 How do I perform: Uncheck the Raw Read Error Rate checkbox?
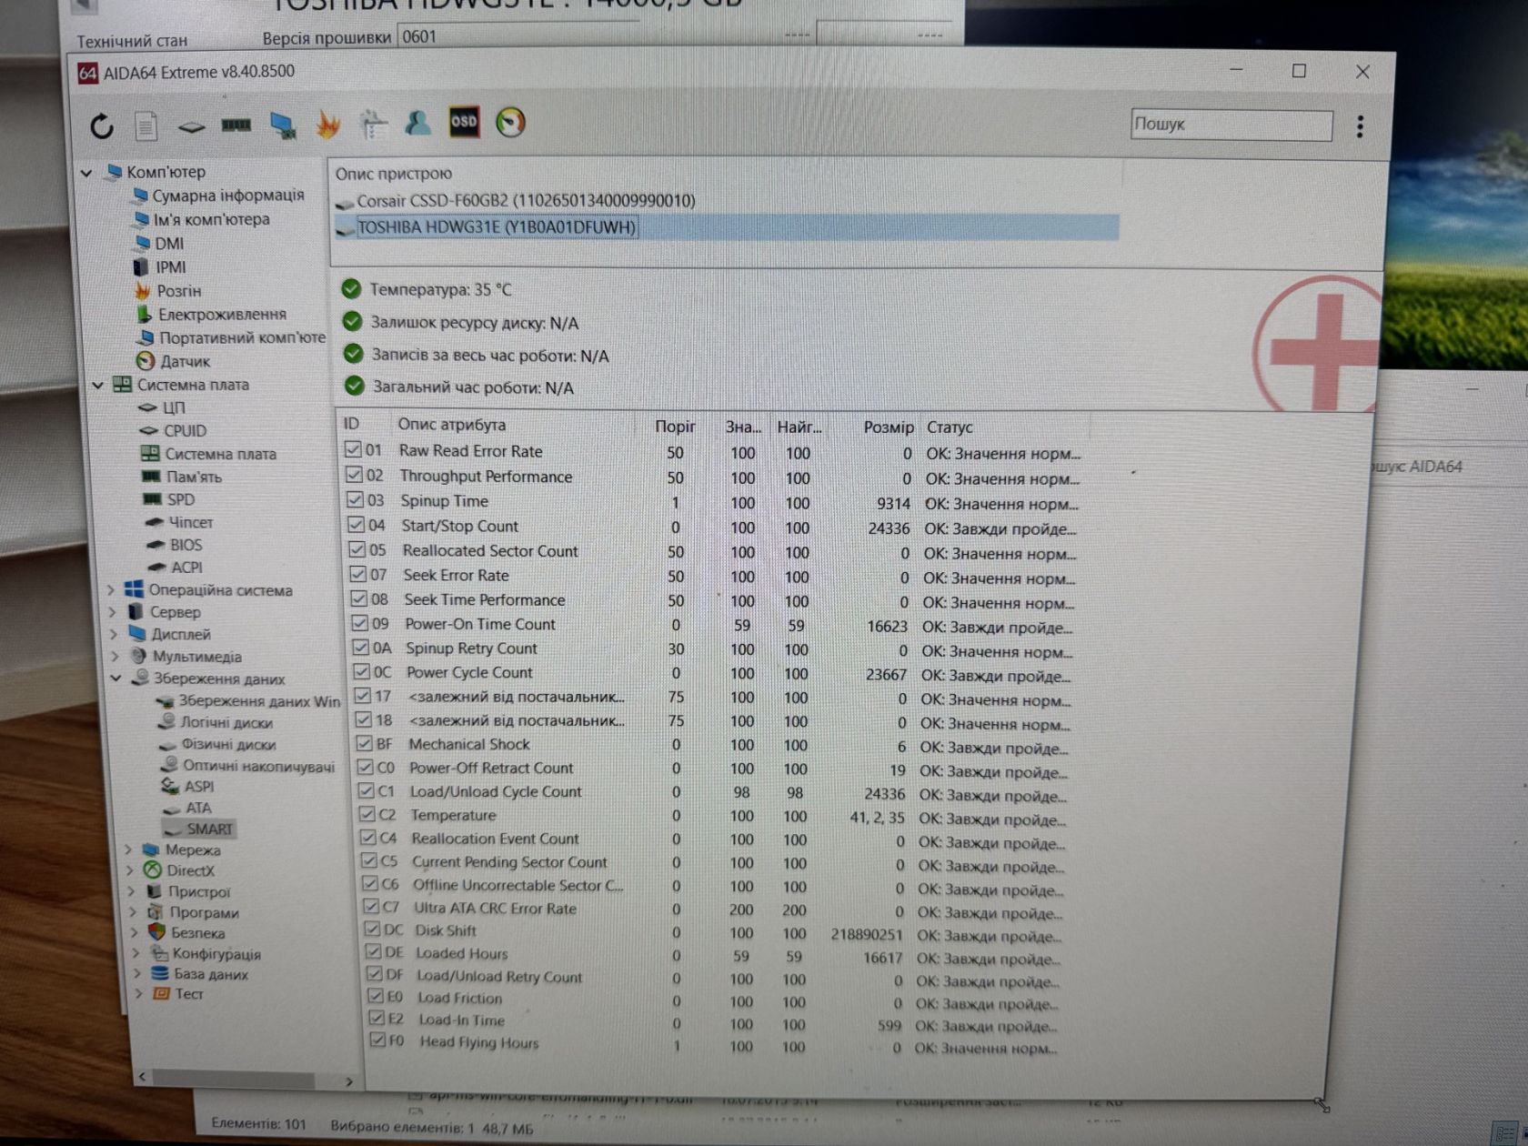tap(354, 449)
